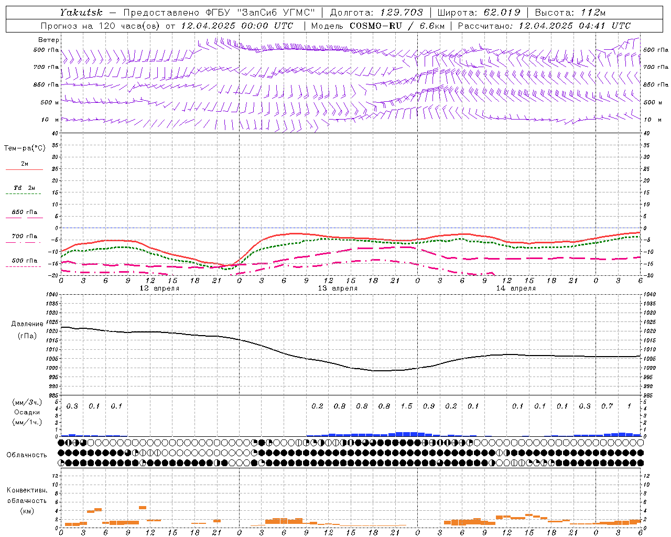Click the Долгота: 129.703 longitude value

(x=377, y=13)
